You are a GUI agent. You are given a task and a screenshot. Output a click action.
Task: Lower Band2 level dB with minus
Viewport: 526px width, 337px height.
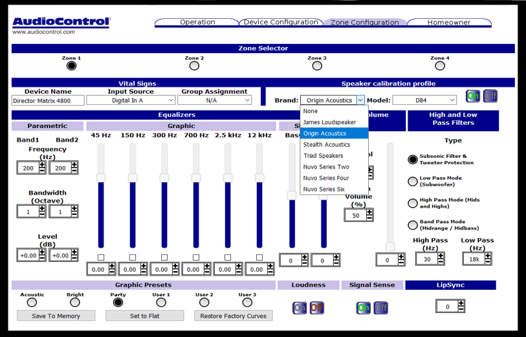pyautogui.click(x=74, y=258)
